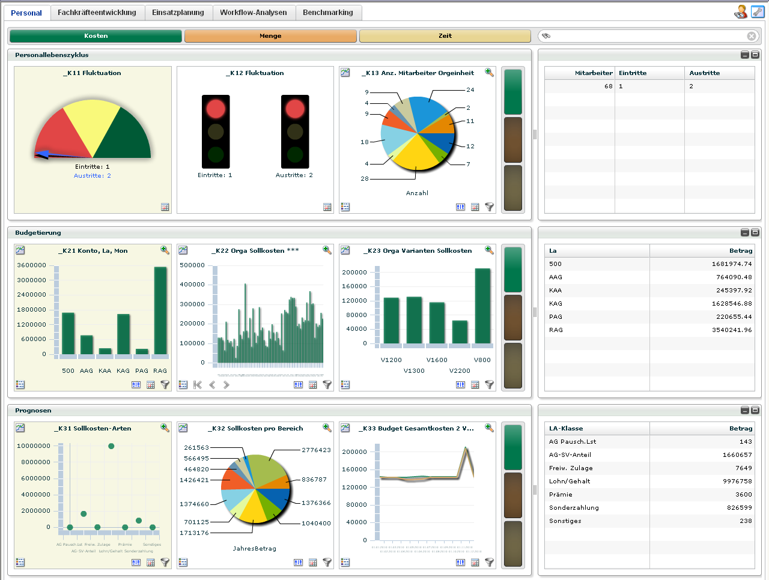Go to next page in K22 chart

coord(226,385)
